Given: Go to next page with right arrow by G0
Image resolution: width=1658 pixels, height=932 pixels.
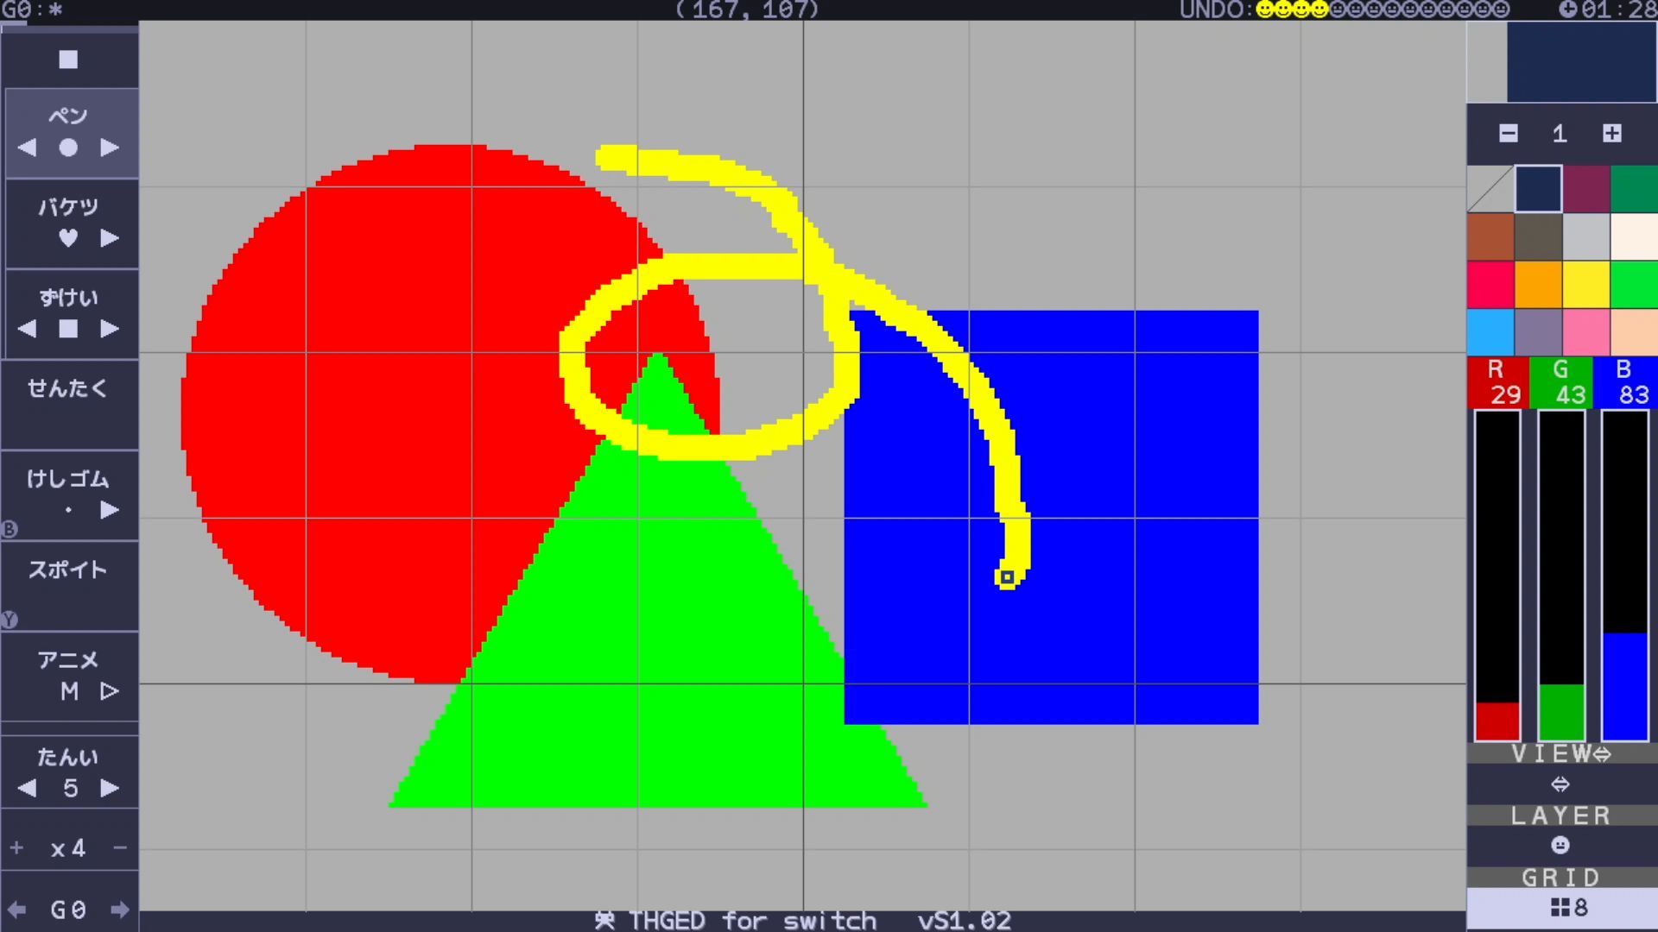Looking at the screenshot, I should click(120, 910).
